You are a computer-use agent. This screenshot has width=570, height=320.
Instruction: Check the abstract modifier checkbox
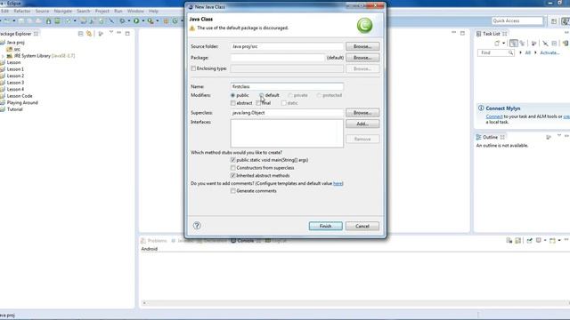[233, 103]
